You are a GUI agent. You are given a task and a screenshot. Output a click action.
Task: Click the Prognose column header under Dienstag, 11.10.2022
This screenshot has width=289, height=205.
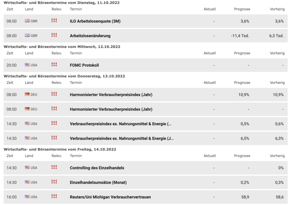point(242,9)
